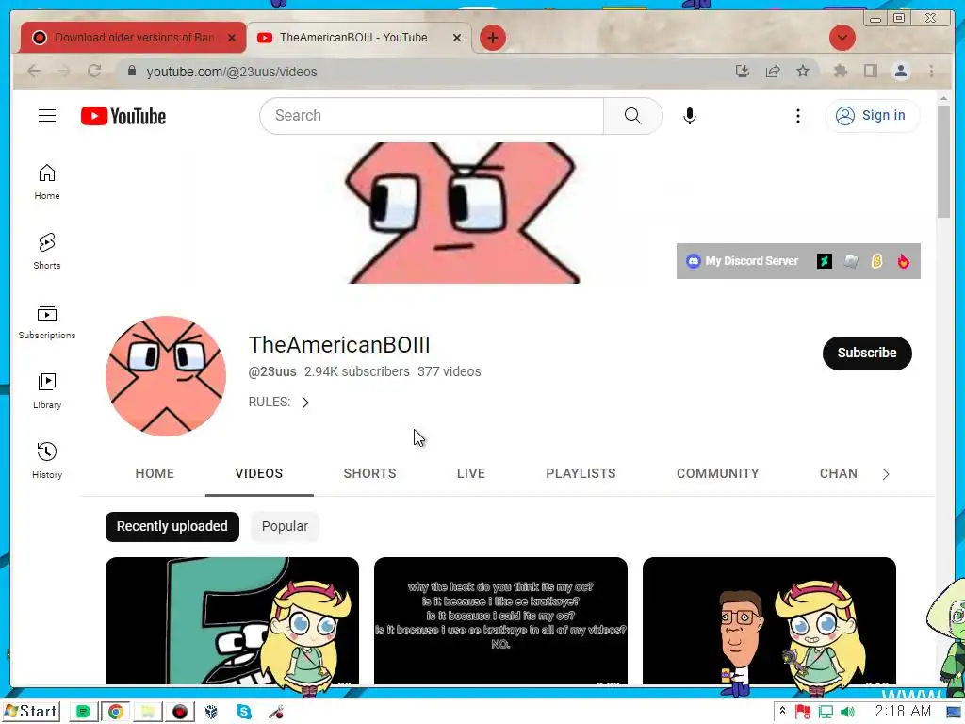The image size is (965, 724).
Task: Open the Roblox banner link icon
Action: (x=851, y=261)
